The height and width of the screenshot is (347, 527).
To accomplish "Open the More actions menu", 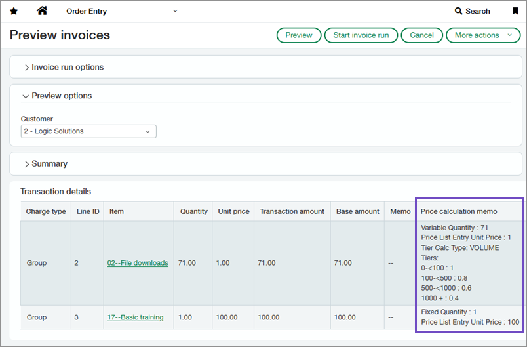I will click(483, 35).
